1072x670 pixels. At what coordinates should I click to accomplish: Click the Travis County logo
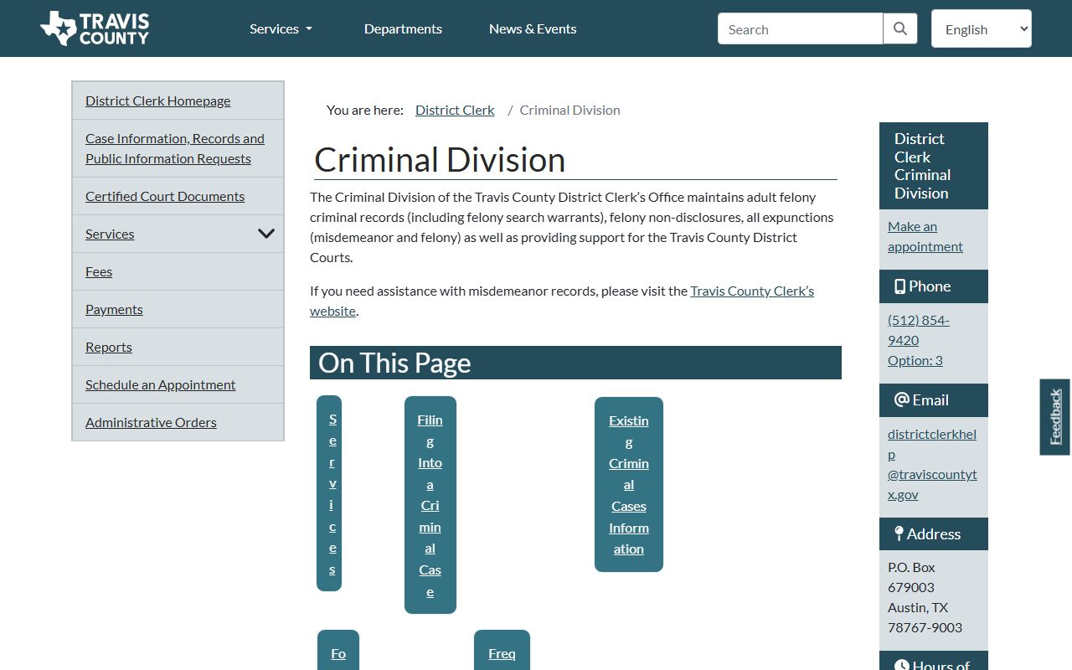click(x=95, y=28)
